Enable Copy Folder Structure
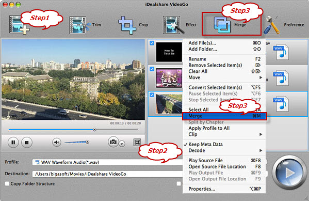Screen dimensions: 309x201 [x=7, y=183]
